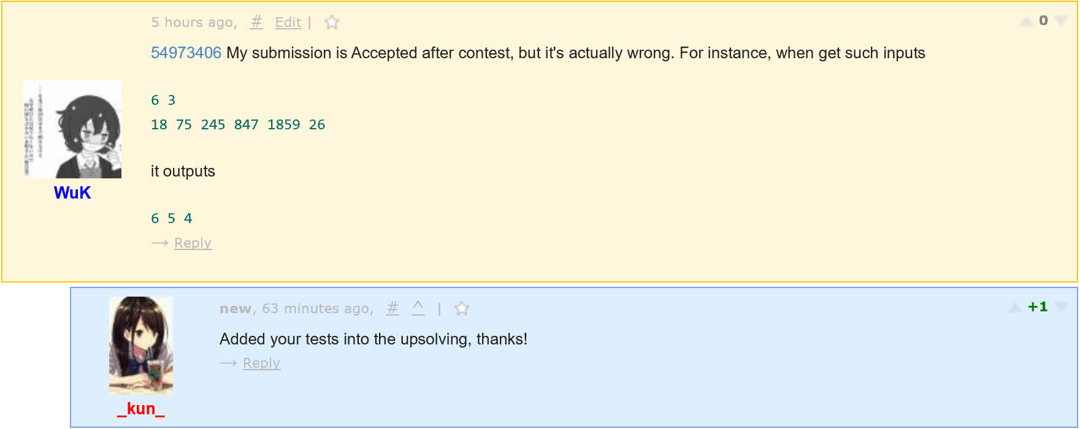Screen dimensions: 1080x429
Task: Click the sample input line starting with 18 75
Action: pos(238,125)
